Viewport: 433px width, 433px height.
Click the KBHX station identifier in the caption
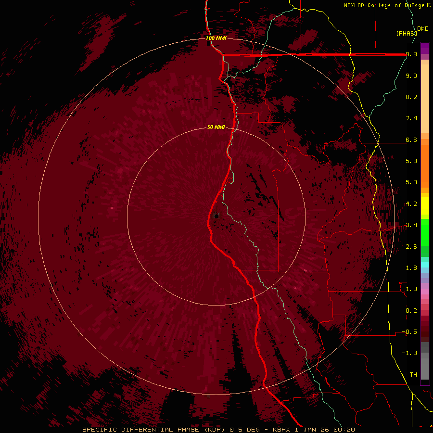click(281, 430)
